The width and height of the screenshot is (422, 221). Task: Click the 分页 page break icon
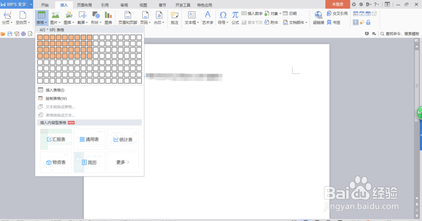pos(7,15)
